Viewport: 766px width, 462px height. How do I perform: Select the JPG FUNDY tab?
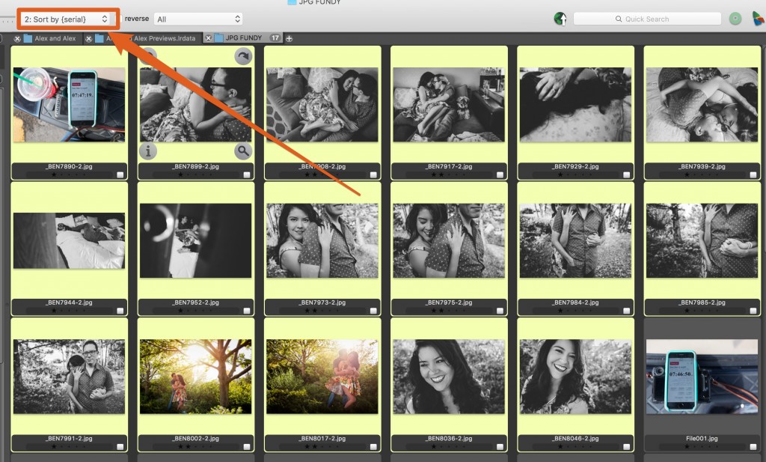coord(244,38)
